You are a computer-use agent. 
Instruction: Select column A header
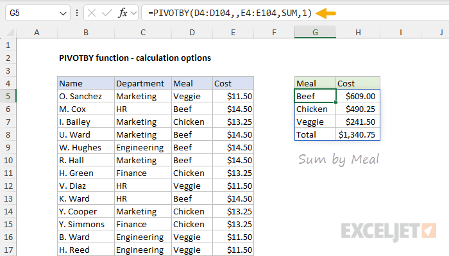tap(37, 32)
